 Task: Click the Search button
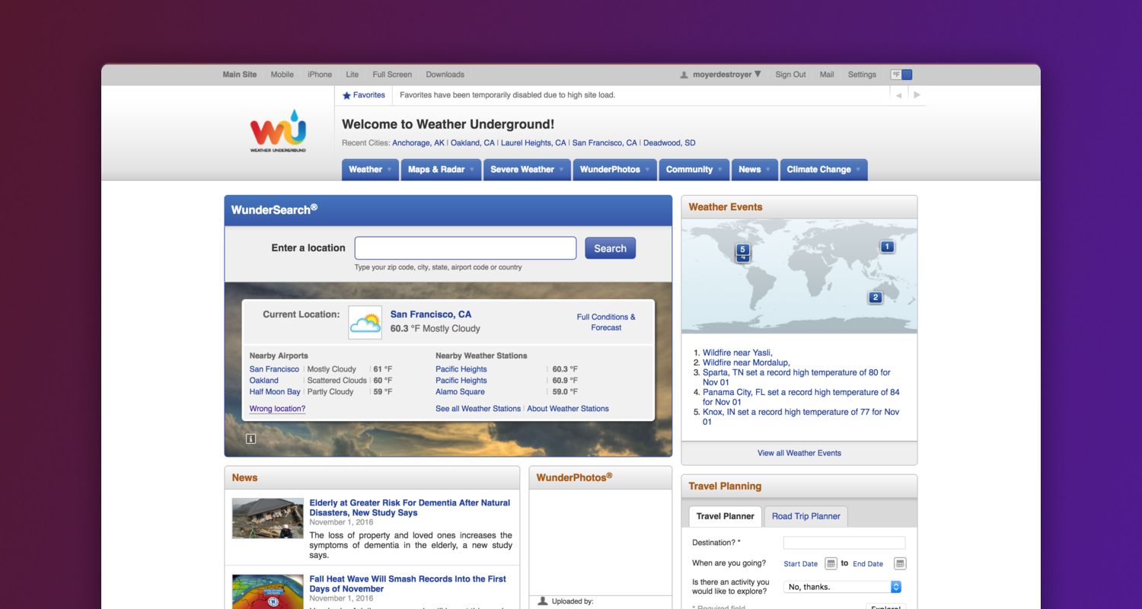611,248
